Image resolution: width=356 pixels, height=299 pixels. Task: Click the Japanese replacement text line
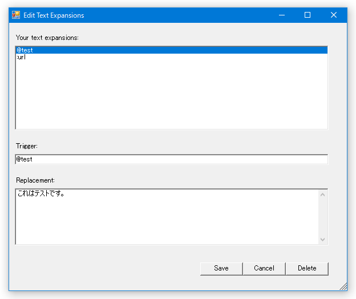(x=41, y=193)
